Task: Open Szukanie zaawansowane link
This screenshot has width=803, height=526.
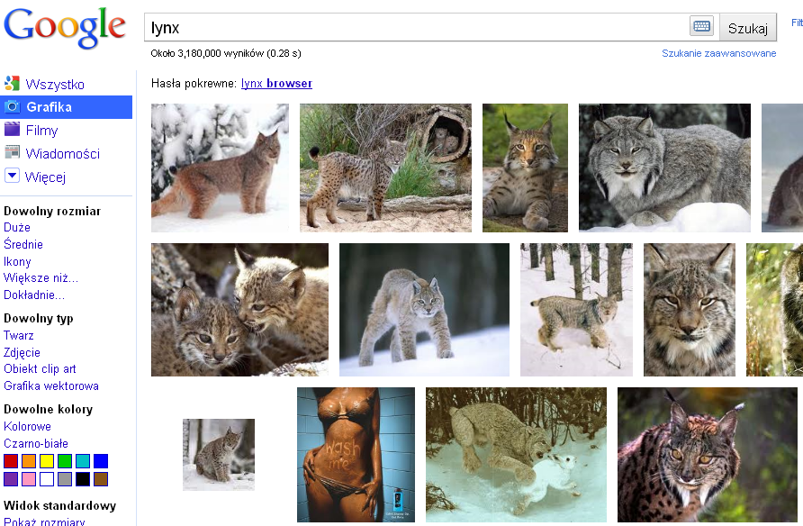Action: pos(718,53)
